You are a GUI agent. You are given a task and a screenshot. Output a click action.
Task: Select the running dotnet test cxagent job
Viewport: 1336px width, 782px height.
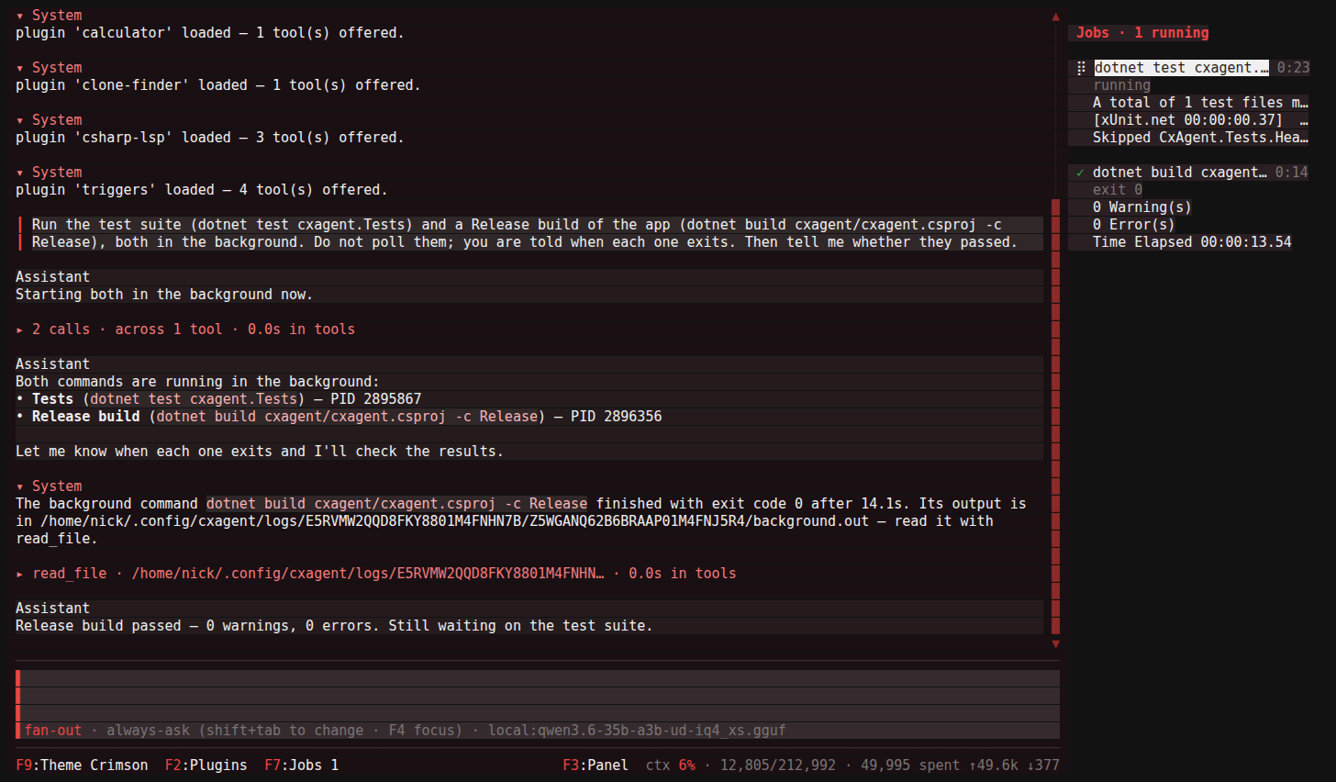point(1182,68)
